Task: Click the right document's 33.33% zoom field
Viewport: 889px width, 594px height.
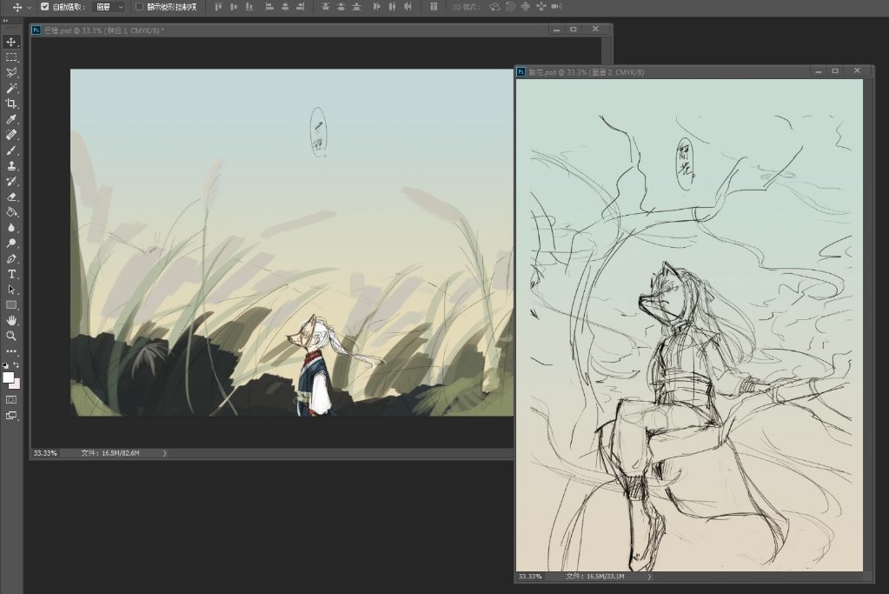Action: pos(530,577)
